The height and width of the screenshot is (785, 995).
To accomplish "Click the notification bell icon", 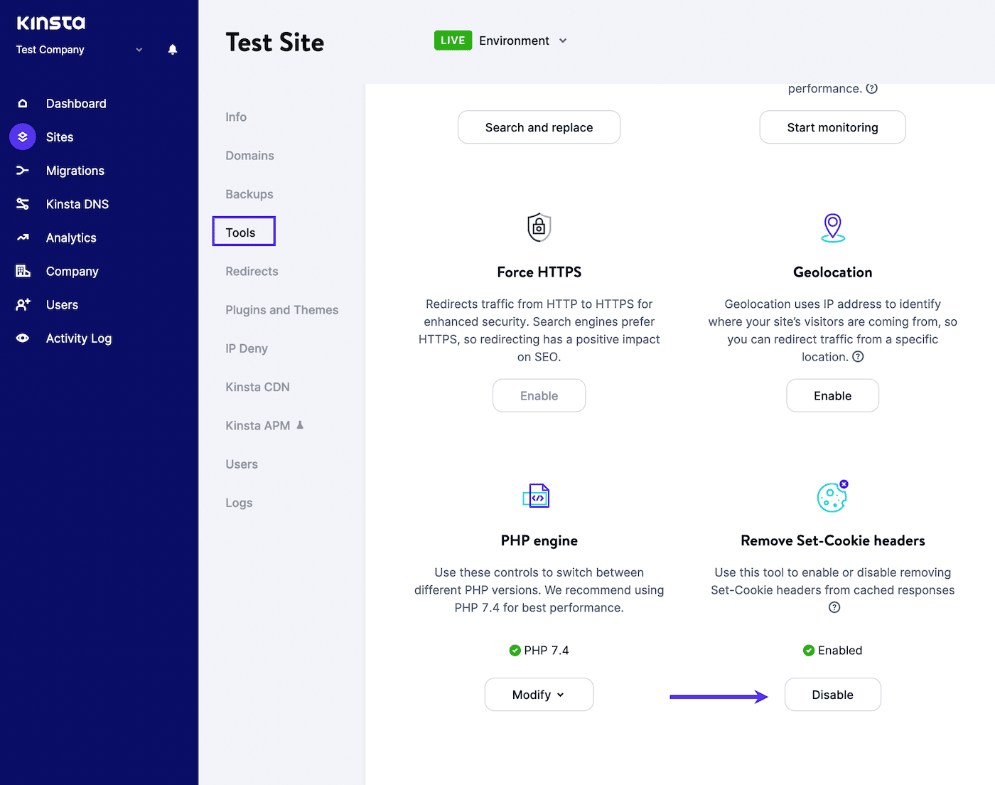I will pyautogui.click(x=172, y=49).
